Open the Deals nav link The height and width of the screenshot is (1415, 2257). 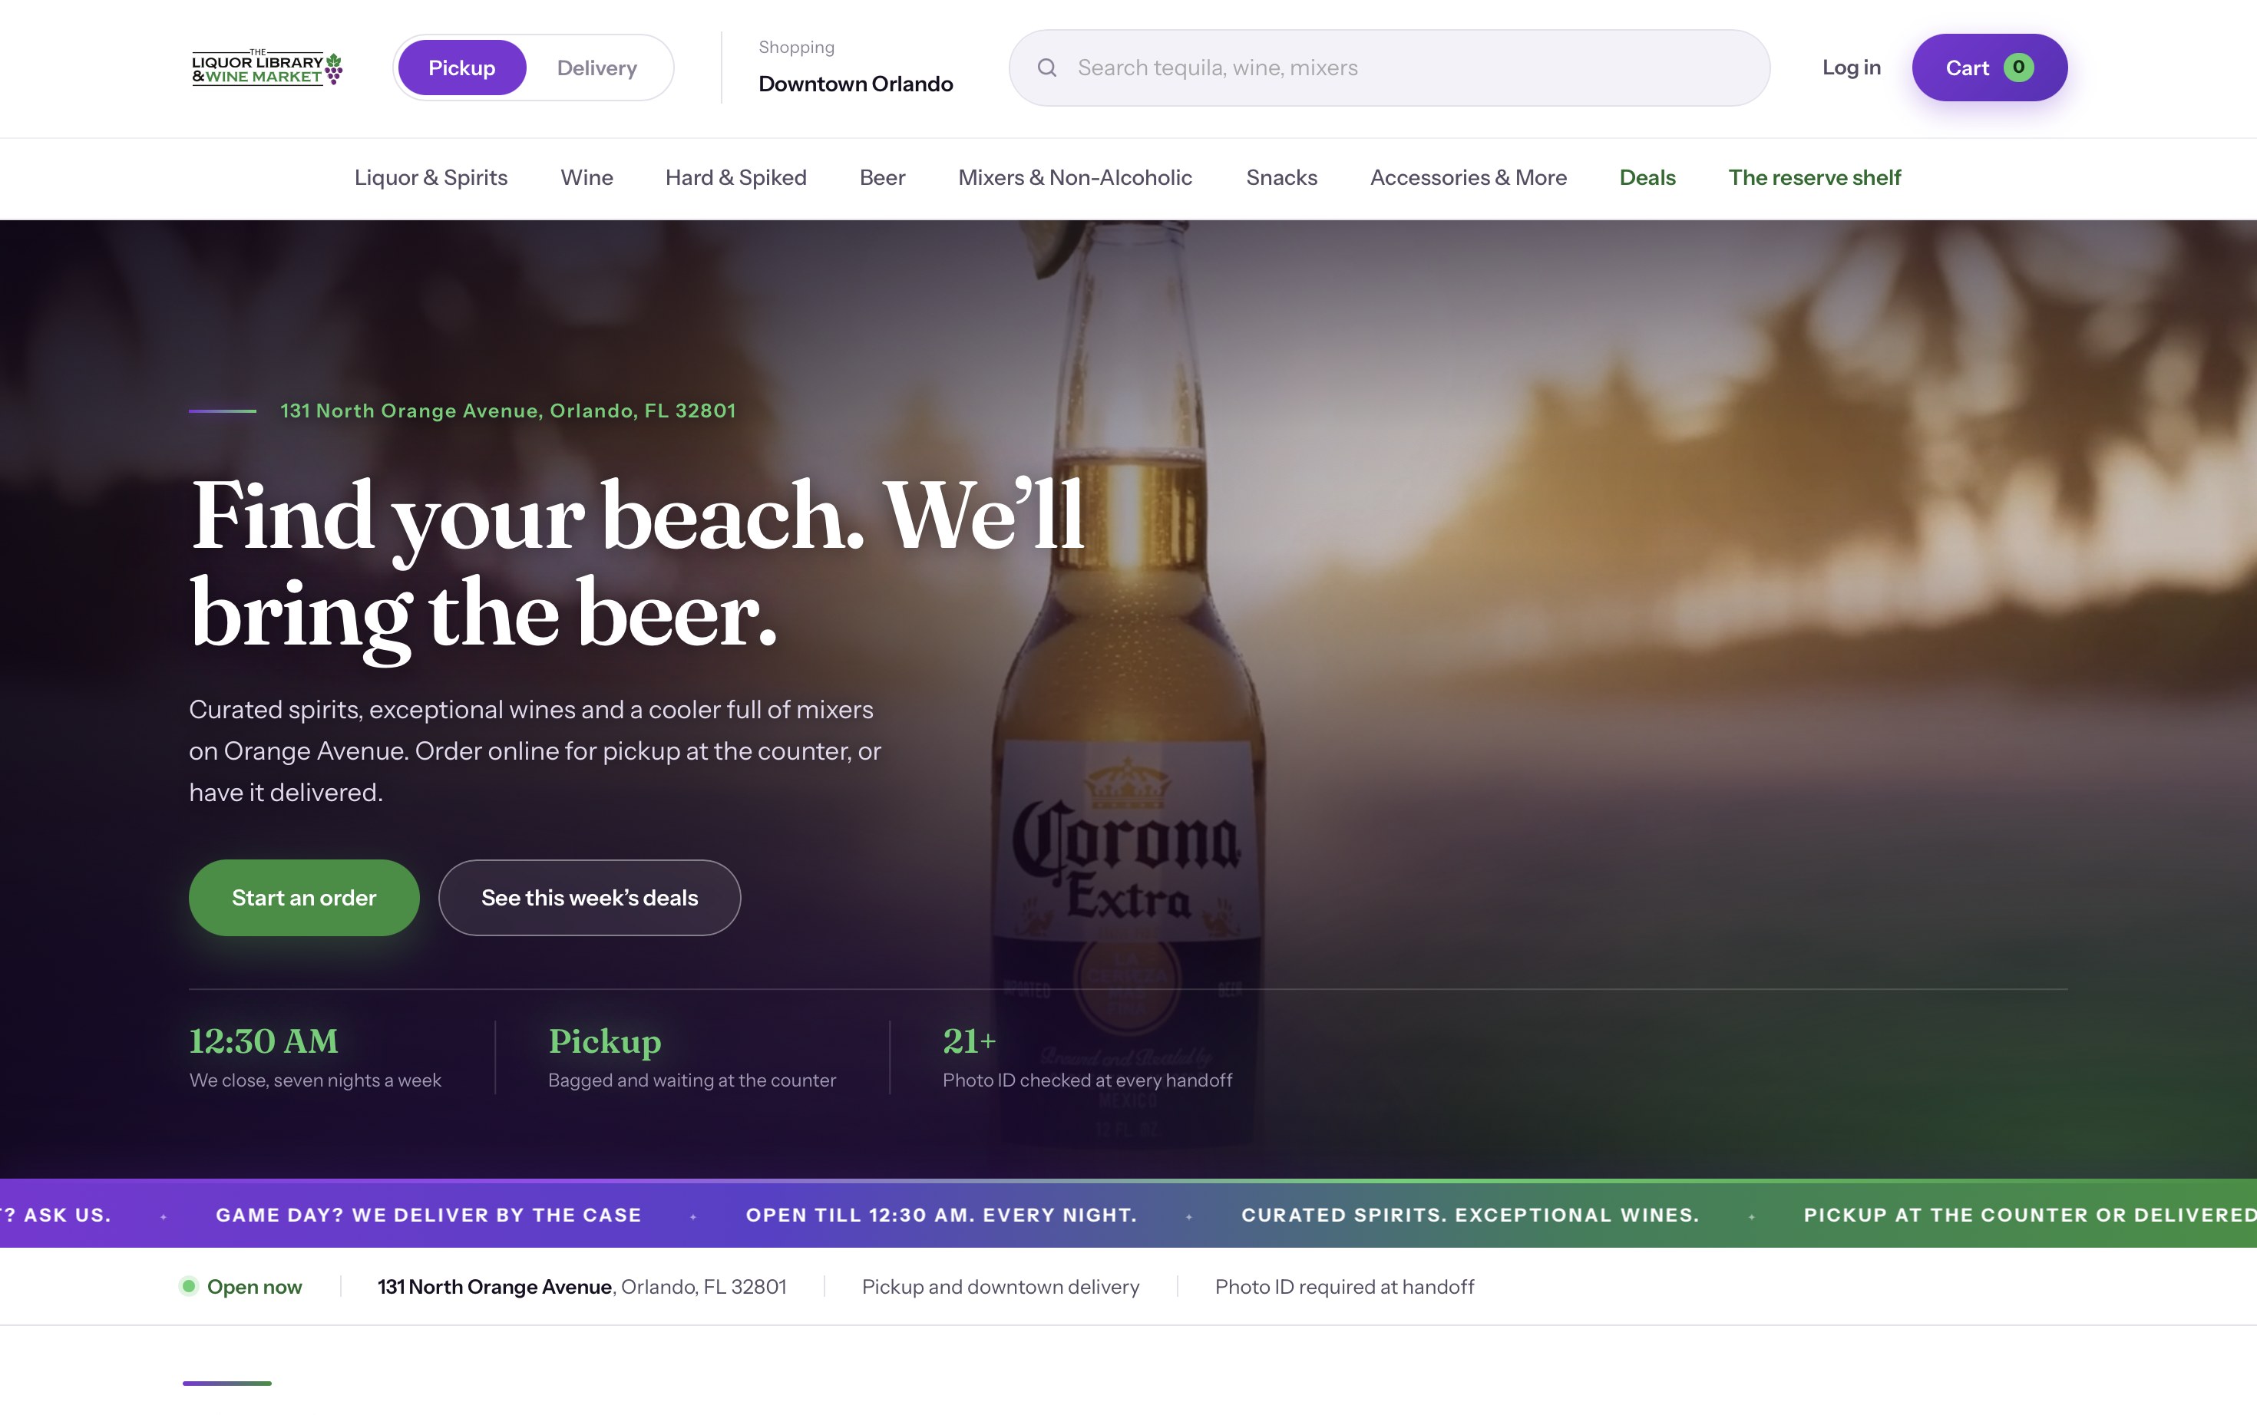1647,178
